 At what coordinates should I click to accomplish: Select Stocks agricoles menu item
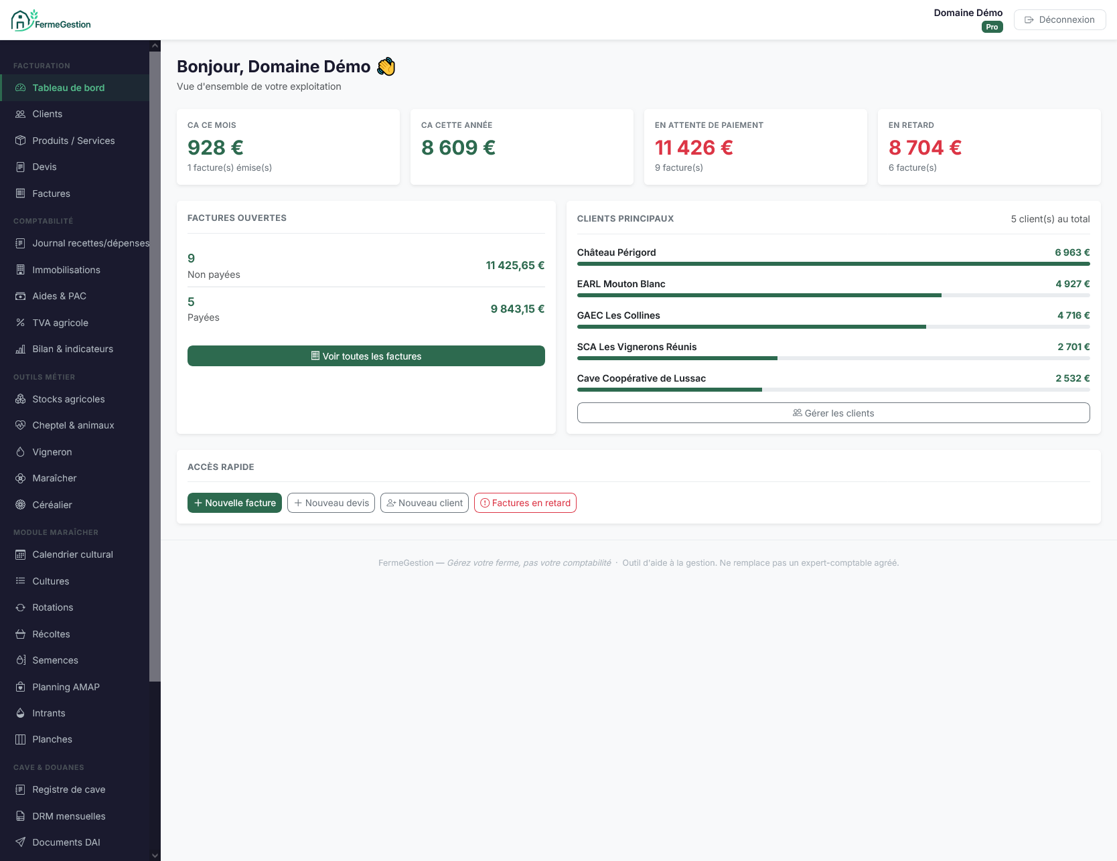pyautogui.click(x=75, y=399)
